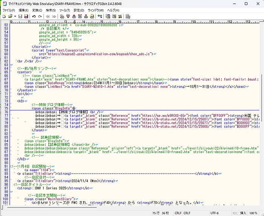Open the 変換(C) menu
The height and width of the screenshot is (216, 264).
37,10
